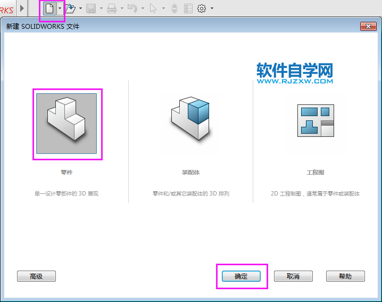
Task: Click the Print icon in toolbar
Action: coord(112,9)
